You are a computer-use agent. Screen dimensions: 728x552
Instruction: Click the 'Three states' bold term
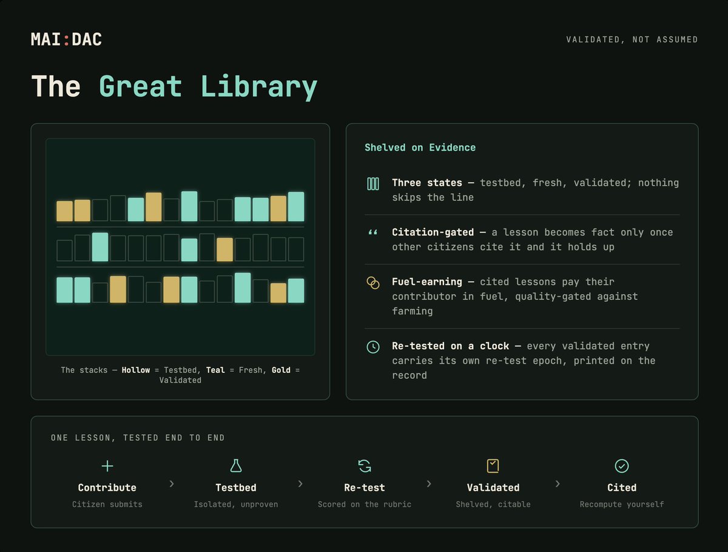427,183
